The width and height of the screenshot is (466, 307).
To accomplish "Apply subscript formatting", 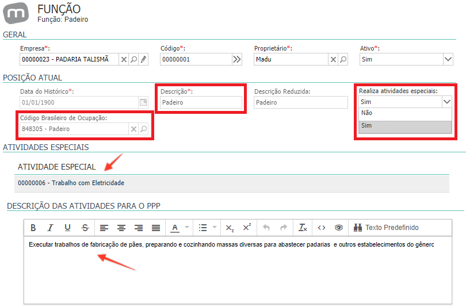I will (230, 228).
